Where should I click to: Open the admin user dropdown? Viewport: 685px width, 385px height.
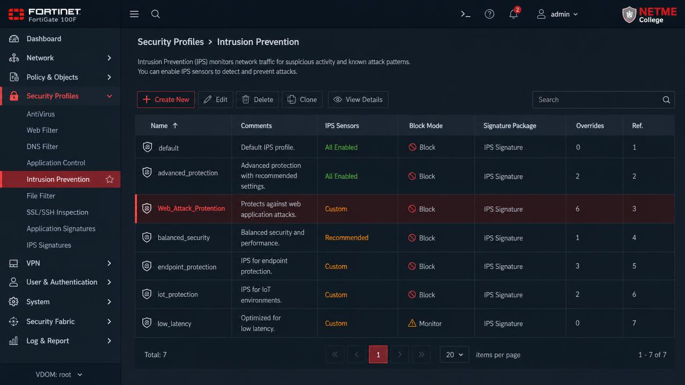[x=558, y=14]
